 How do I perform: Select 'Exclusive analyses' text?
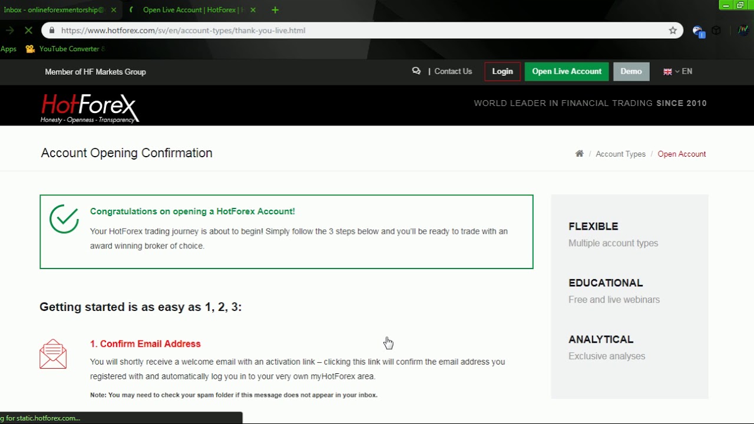coord(607,356)
